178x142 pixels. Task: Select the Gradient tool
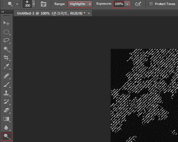6,119
